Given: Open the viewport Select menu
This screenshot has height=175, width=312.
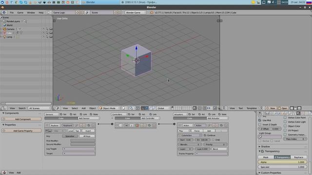Looking at the screenshot, I should coord(75,108).
